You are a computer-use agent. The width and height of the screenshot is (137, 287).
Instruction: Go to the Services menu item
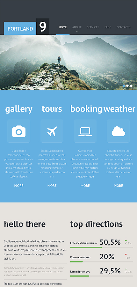93,27
